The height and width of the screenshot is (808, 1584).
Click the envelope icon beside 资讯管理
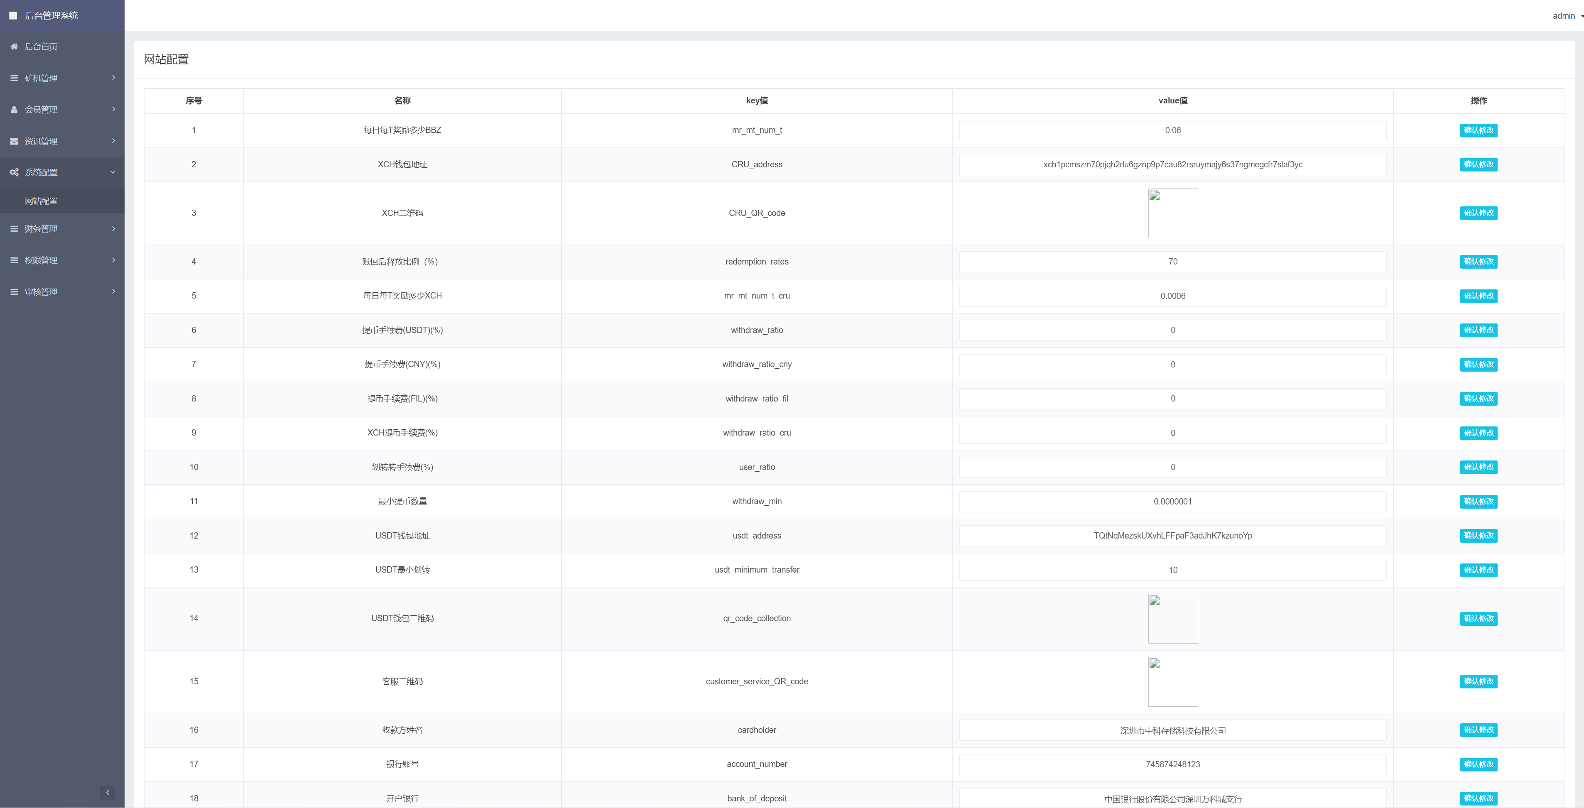14,142
